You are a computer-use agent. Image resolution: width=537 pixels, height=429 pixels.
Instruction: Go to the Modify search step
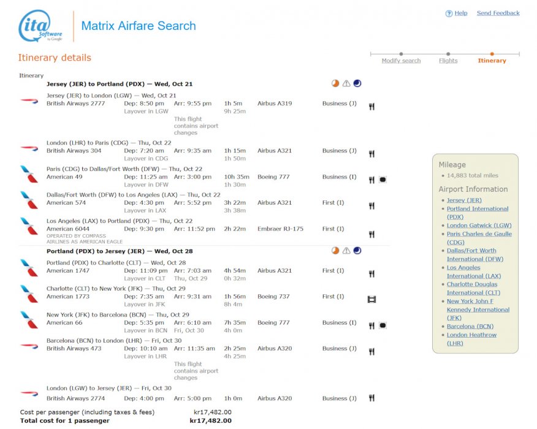coord(401,61)
